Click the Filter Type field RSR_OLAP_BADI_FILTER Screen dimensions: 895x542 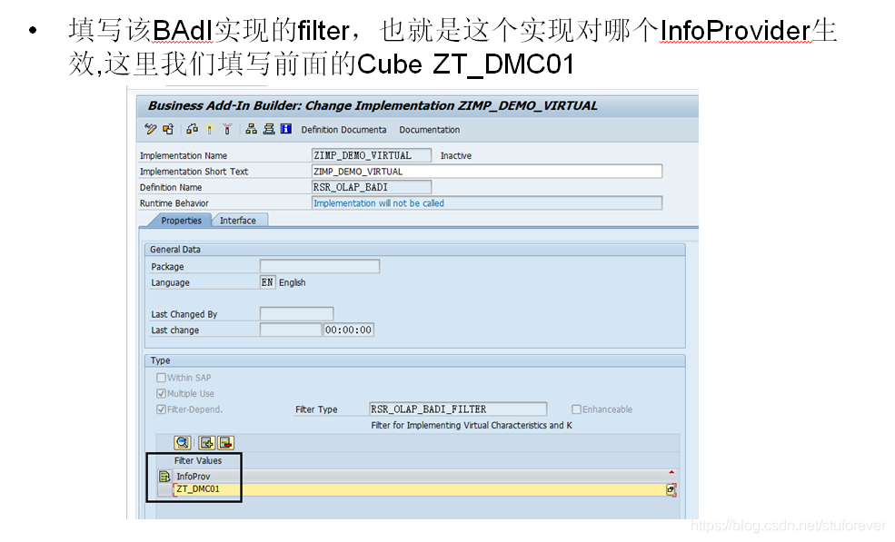458,409
